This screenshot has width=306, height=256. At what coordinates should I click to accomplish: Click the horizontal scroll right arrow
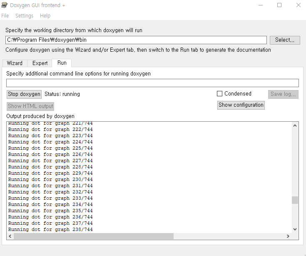point(288,236)
